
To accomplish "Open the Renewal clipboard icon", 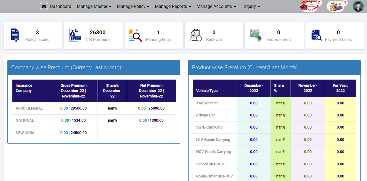I will 196,35.
